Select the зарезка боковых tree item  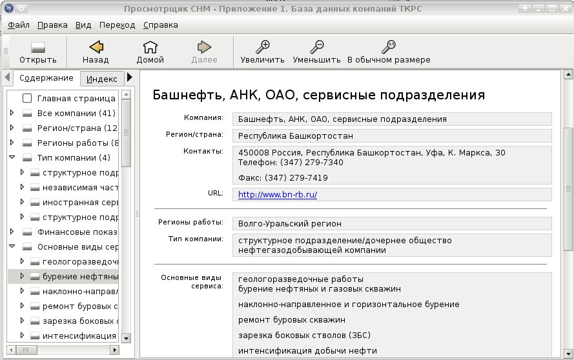(x=80, y=321)
